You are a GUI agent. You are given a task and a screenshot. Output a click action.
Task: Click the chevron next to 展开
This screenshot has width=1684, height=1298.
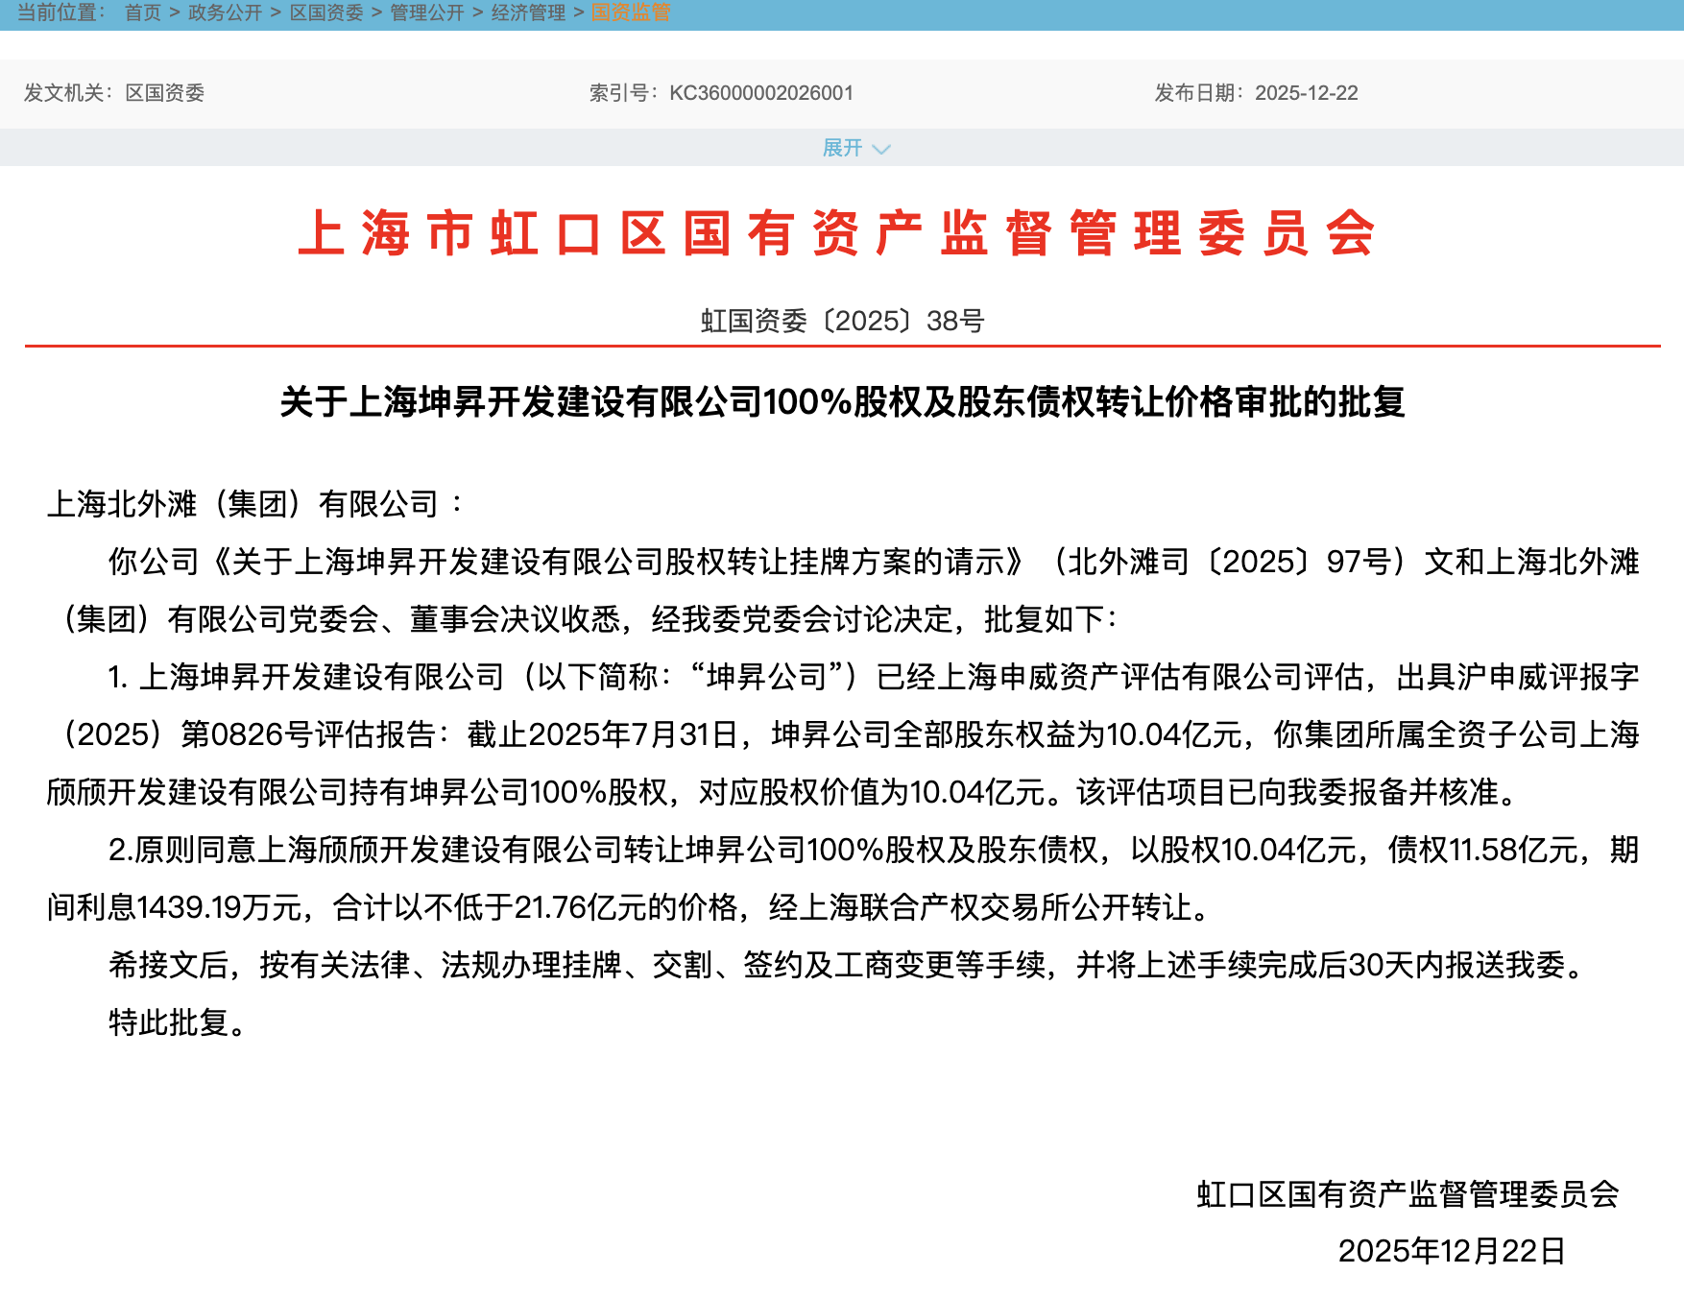pyautogui.click(x=881, y=149)
